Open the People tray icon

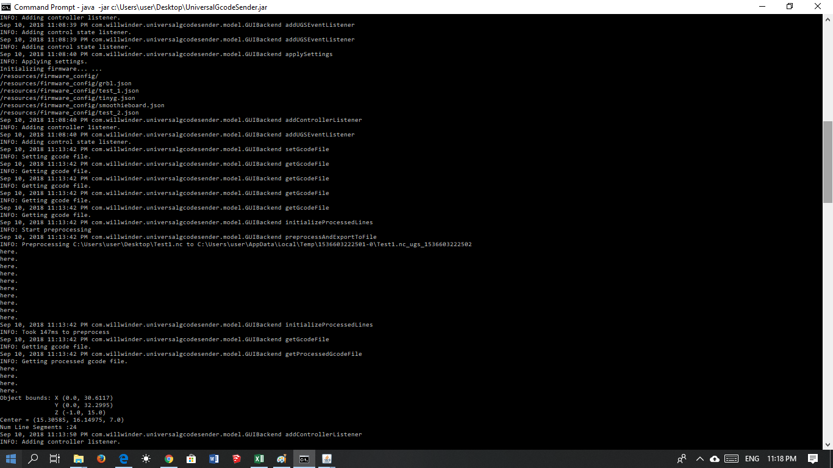point(682,459)
